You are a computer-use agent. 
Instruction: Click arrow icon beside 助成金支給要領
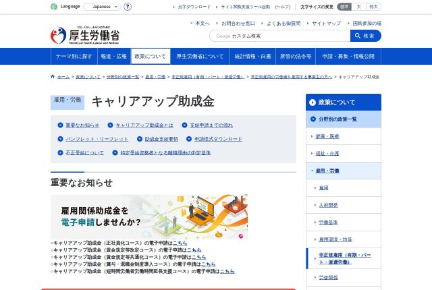pos(140,139)
